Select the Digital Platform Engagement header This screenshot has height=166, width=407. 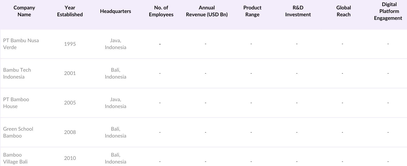click(388, 11)
